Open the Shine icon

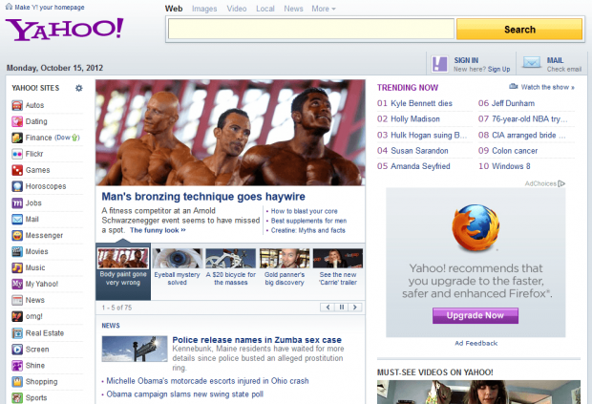coord(17,366)
